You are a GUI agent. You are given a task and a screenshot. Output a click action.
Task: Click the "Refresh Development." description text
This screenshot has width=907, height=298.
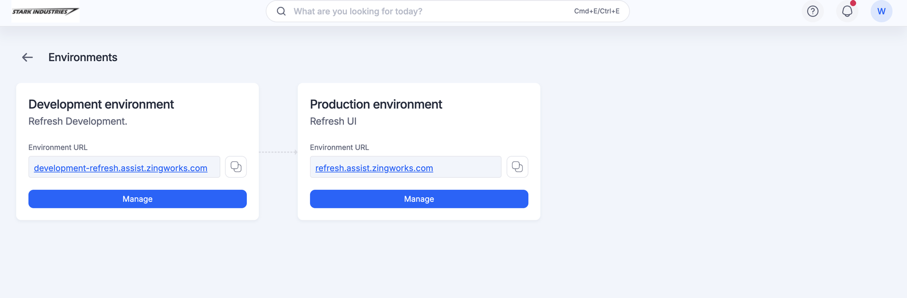(78, 121)
